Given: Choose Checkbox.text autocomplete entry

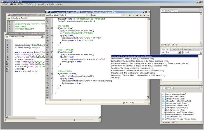Looking at the screenshot, I should point(154,59).
